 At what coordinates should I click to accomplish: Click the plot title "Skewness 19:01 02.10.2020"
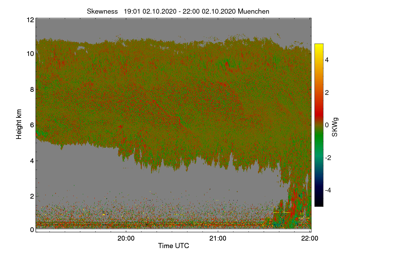point(131,11)
